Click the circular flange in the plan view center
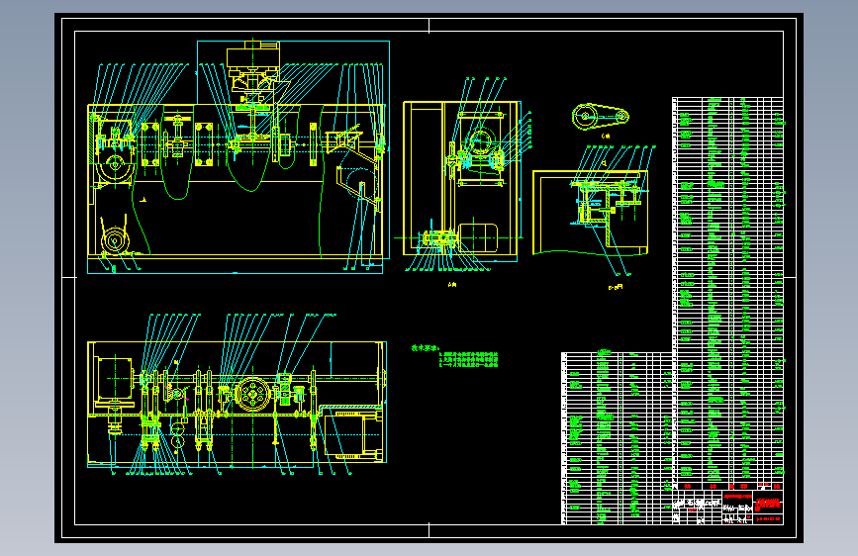This screenshot has height=556, width=858. [x=252, y=393]
